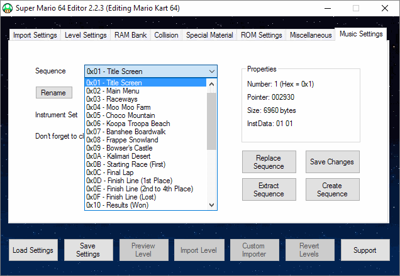Click the Pointer: 002930 property text
This screenshot has height=276, width=400.
tap(270, 97)
